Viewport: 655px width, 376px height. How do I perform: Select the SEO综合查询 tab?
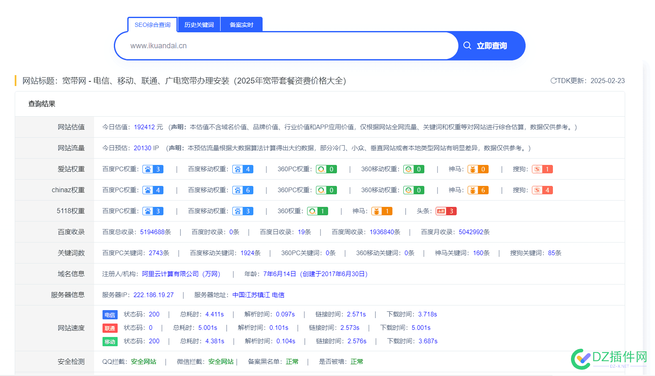[x=153, y=25]
